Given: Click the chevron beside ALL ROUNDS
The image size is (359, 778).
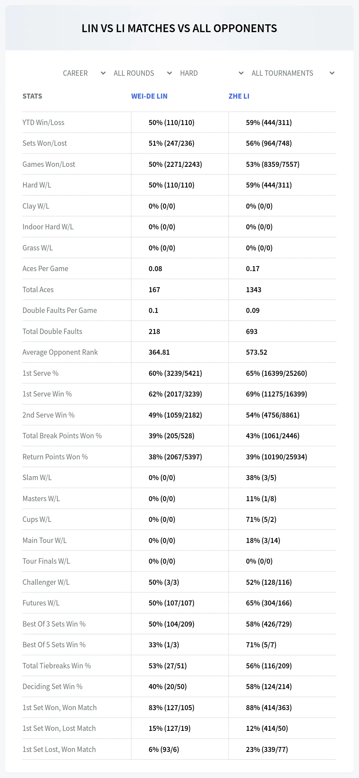Looking at the screenshot, I should [x=169, y=73].
